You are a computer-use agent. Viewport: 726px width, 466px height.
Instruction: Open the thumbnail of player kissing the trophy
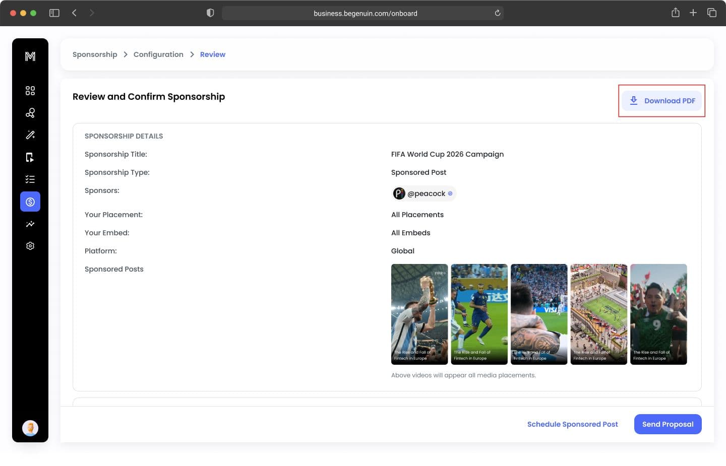[419, 314]
